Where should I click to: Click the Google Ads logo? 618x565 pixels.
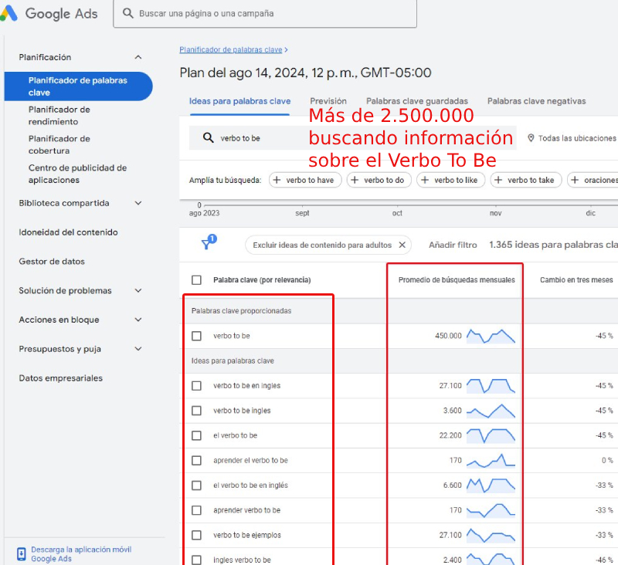click(49, 13)
